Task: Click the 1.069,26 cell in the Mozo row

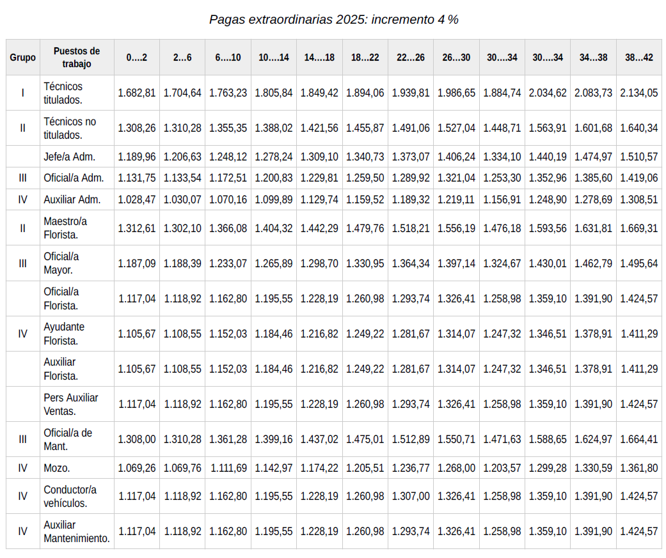Action: pyautogui.click(x=137, y=468)
